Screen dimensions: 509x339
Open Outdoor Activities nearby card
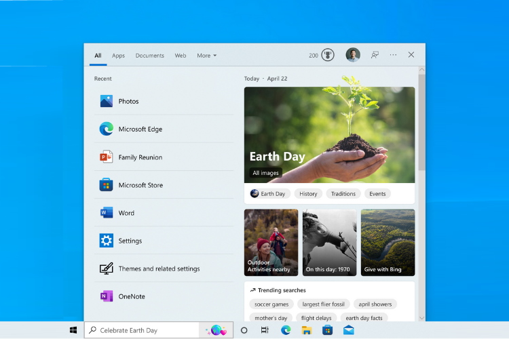(x=271, y=242)
